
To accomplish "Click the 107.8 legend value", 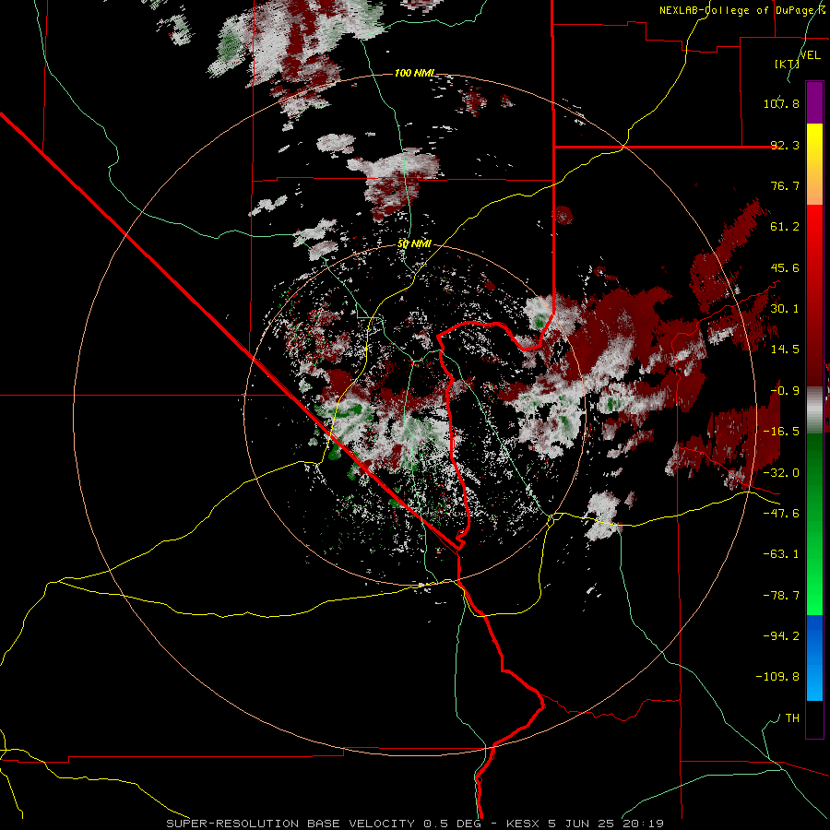I will pos(781,103).
